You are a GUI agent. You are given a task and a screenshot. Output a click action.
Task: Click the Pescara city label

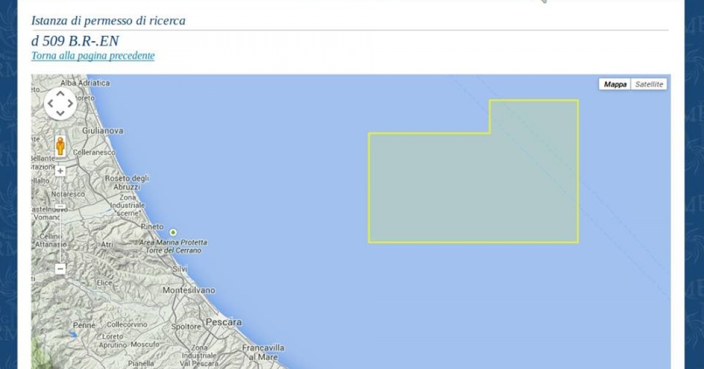click(x=224, y=322)
